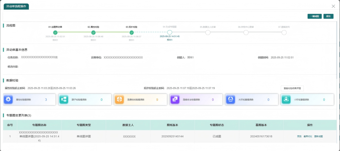Click the orange 连通性校验错误数 icon
The width and height of the screenshot is (340, 151).
(x=119, y=100)
